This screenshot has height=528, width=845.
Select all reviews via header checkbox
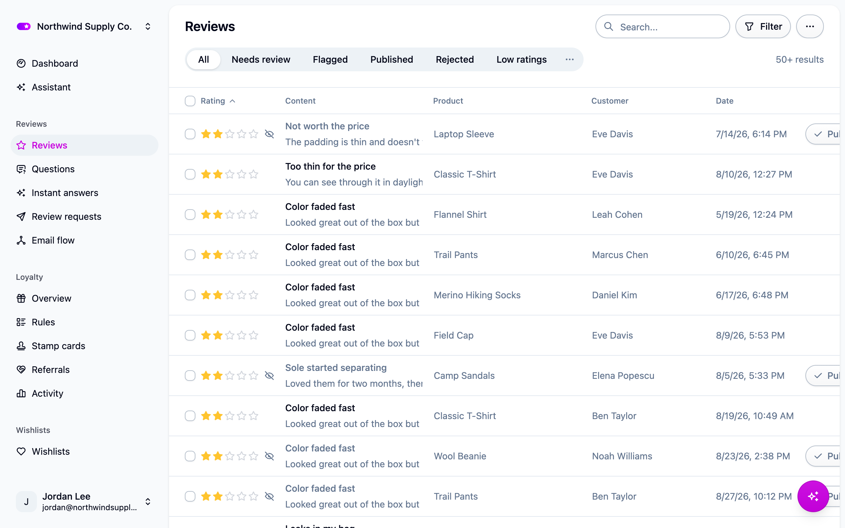pyautogui.click(x=190, y=101)
